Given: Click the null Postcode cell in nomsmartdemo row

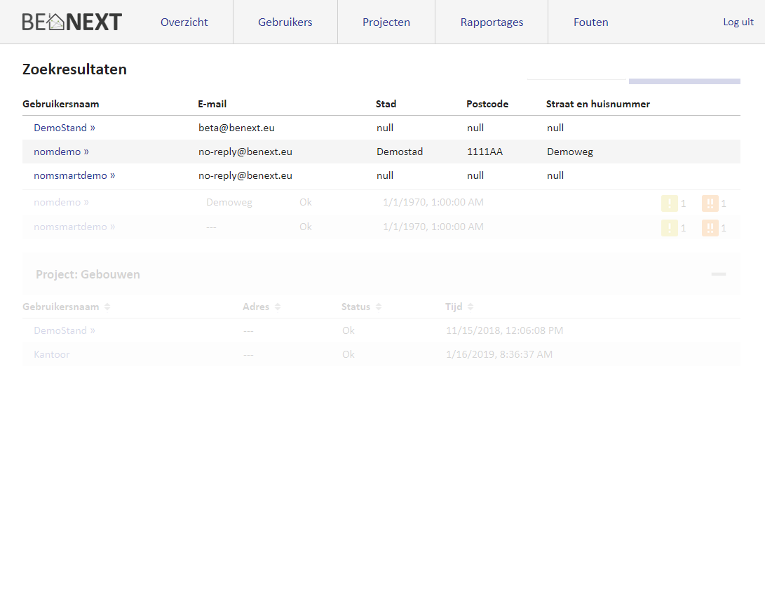Looking at the screenshot, I should 475,175.
